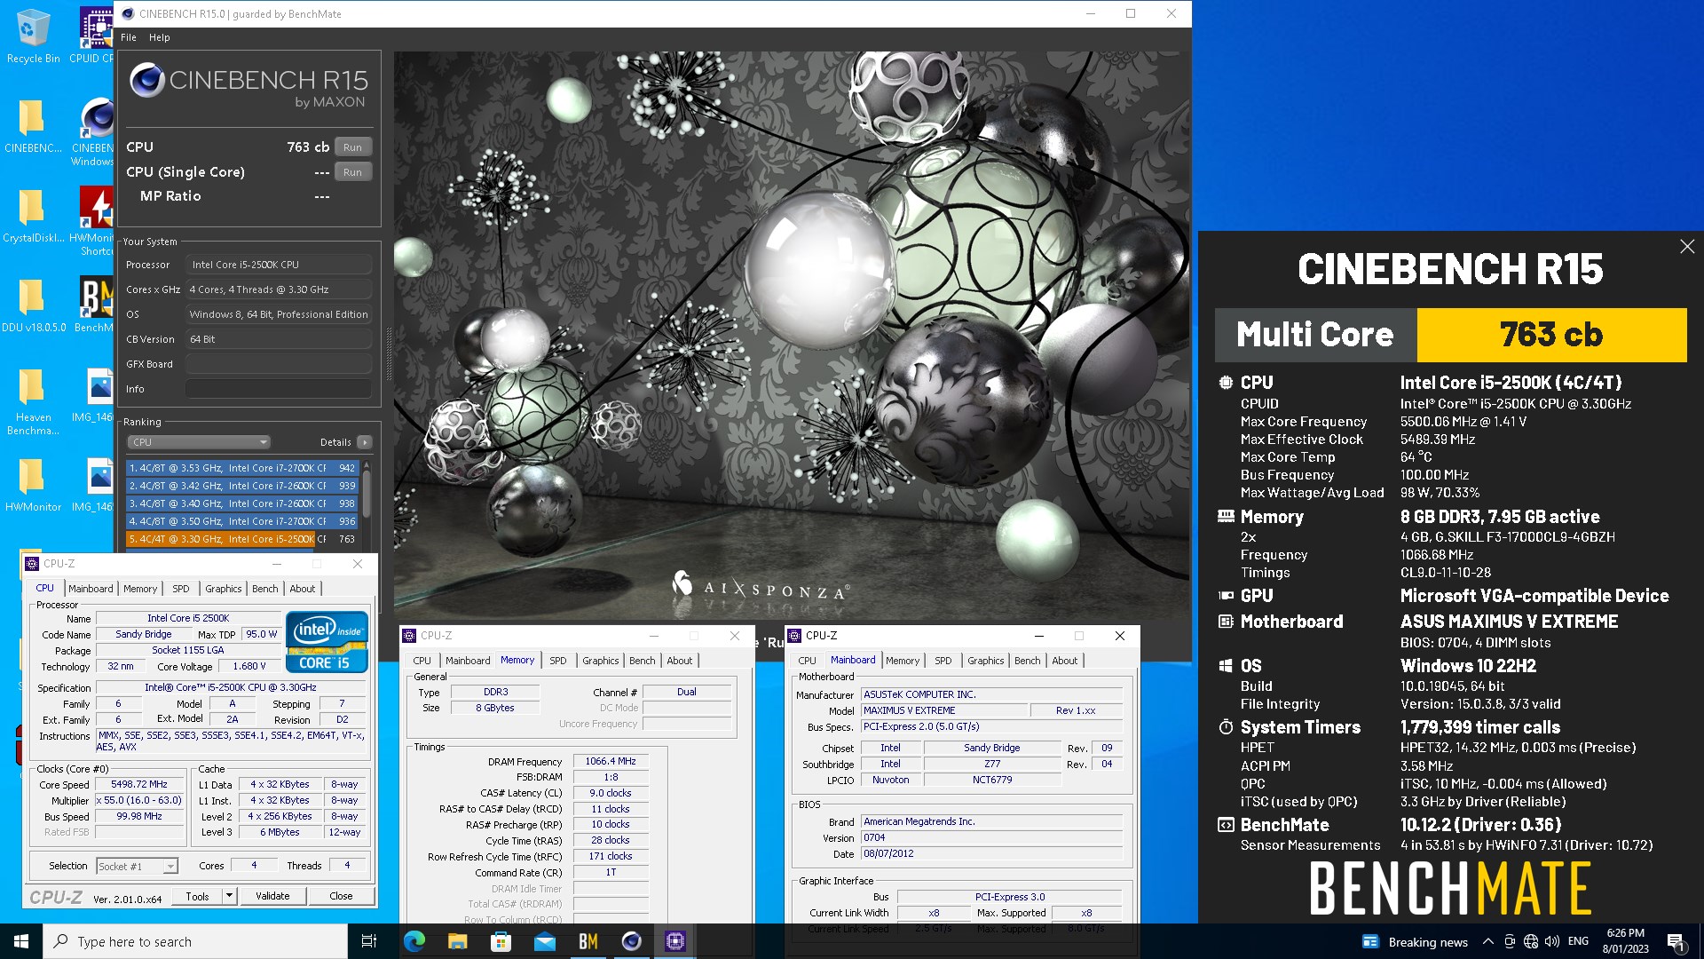
Task: Open SPD tab in left CPU-Z window
Action: pyautogui.click(x=180, y=589)
